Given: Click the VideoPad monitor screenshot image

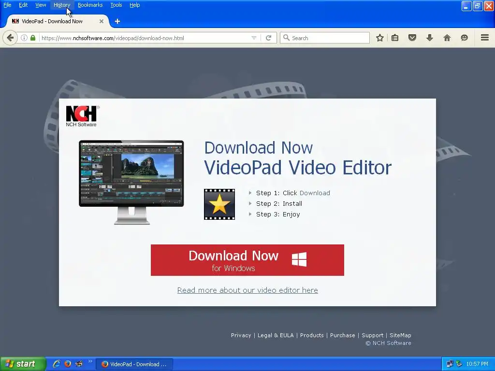Looking at the screenshot, I should [131, 182].
